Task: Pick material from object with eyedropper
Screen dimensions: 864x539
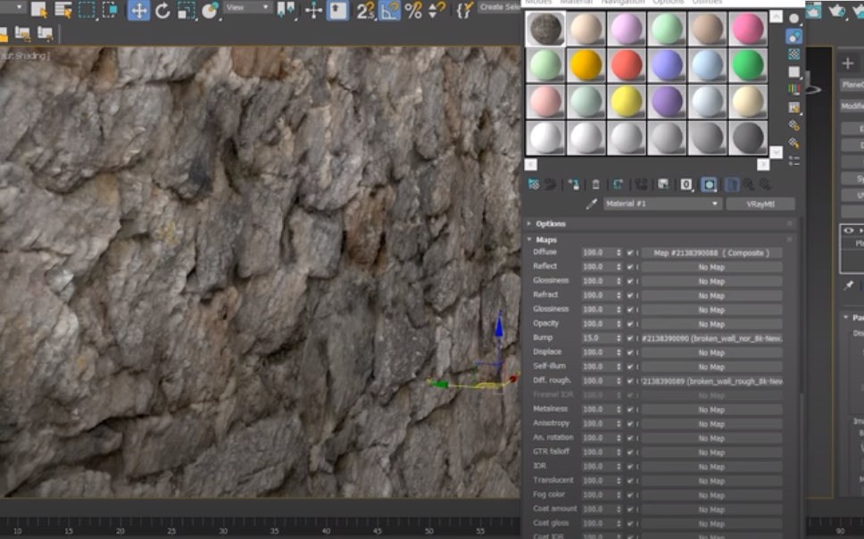Action: point(591,204)
